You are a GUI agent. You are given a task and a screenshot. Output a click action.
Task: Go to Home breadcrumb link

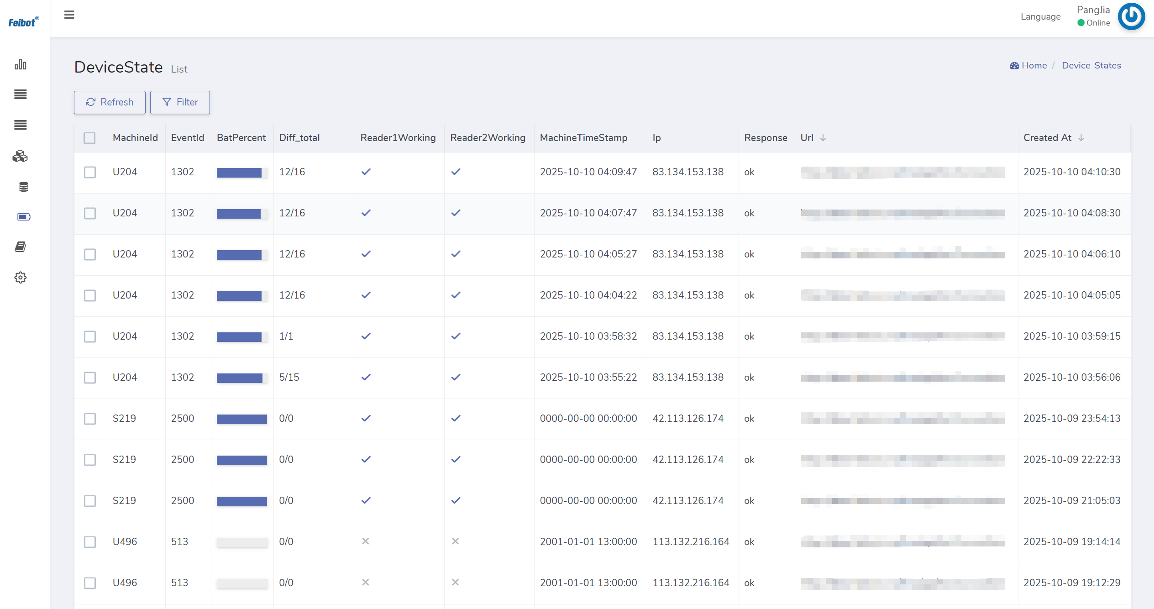click(x=1033, y=65)
